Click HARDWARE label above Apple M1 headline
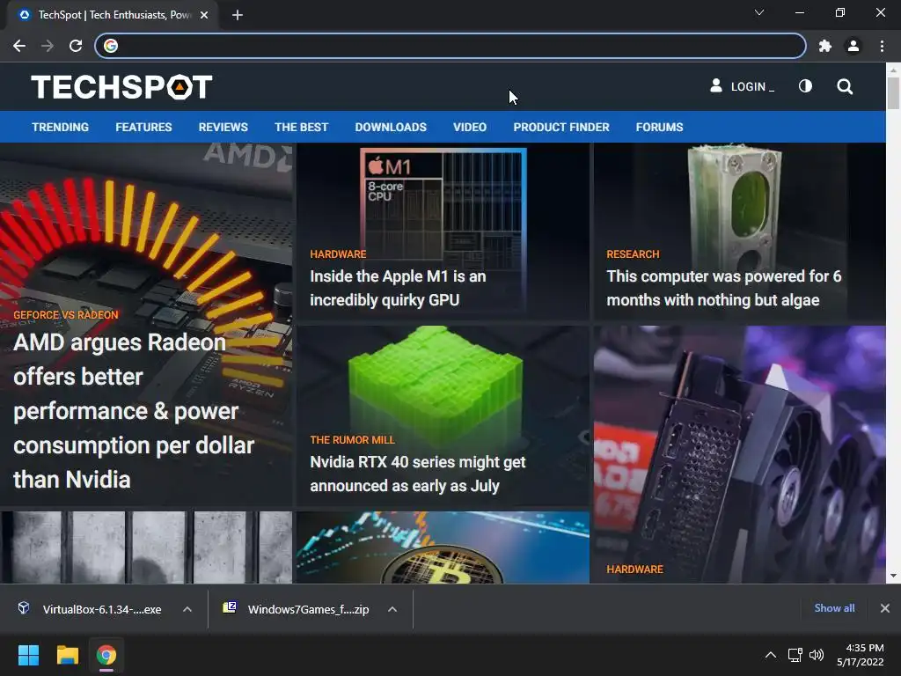Screen dimensions: 901x676 point(338,254)
